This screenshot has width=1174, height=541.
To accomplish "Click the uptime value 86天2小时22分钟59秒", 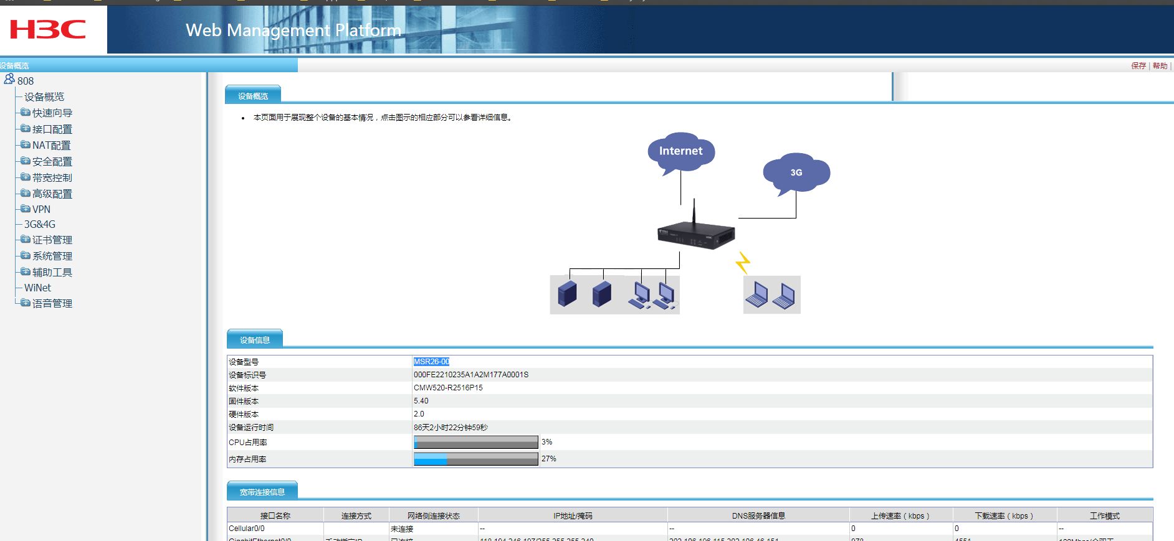I will [451, 428].
